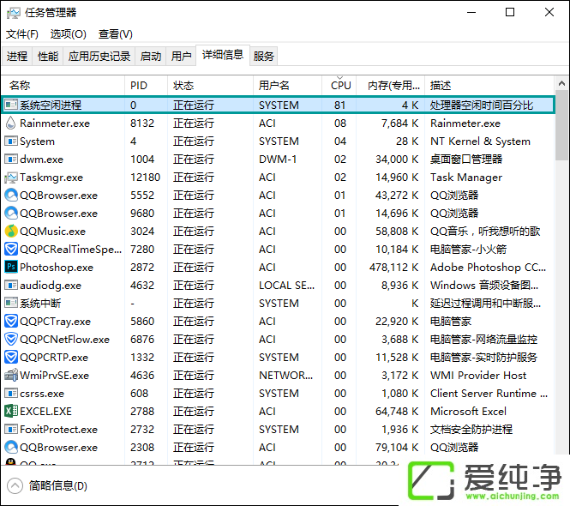Click the WmiPrvSE.exe process icon

pyautogui.click(x=11, y=375)
